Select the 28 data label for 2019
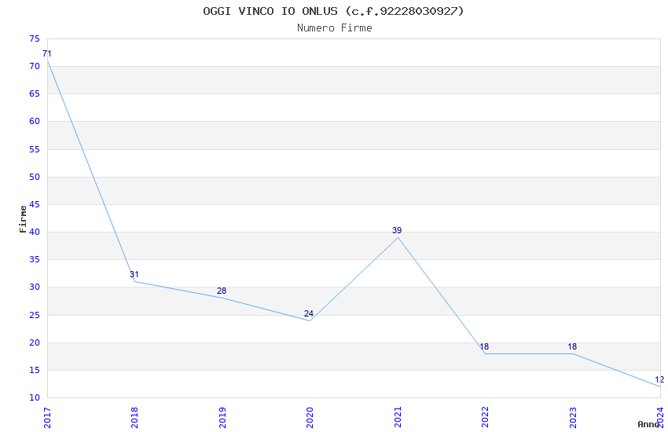The height and width of the screenshot is (432, 668). click(222, 291)
